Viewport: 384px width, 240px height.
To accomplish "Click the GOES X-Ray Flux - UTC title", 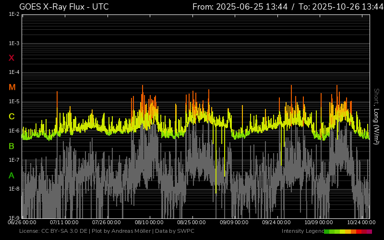I will (x=64, y=7).
